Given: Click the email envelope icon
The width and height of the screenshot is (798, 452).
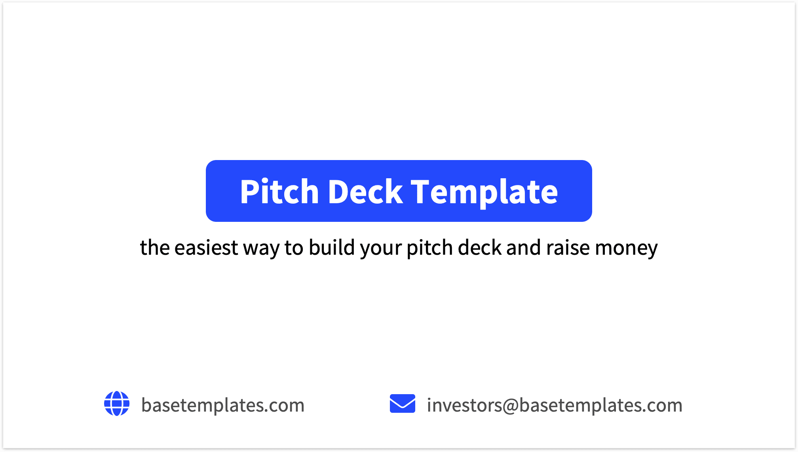Looking at the screenshot, I should tap(402, 404).
